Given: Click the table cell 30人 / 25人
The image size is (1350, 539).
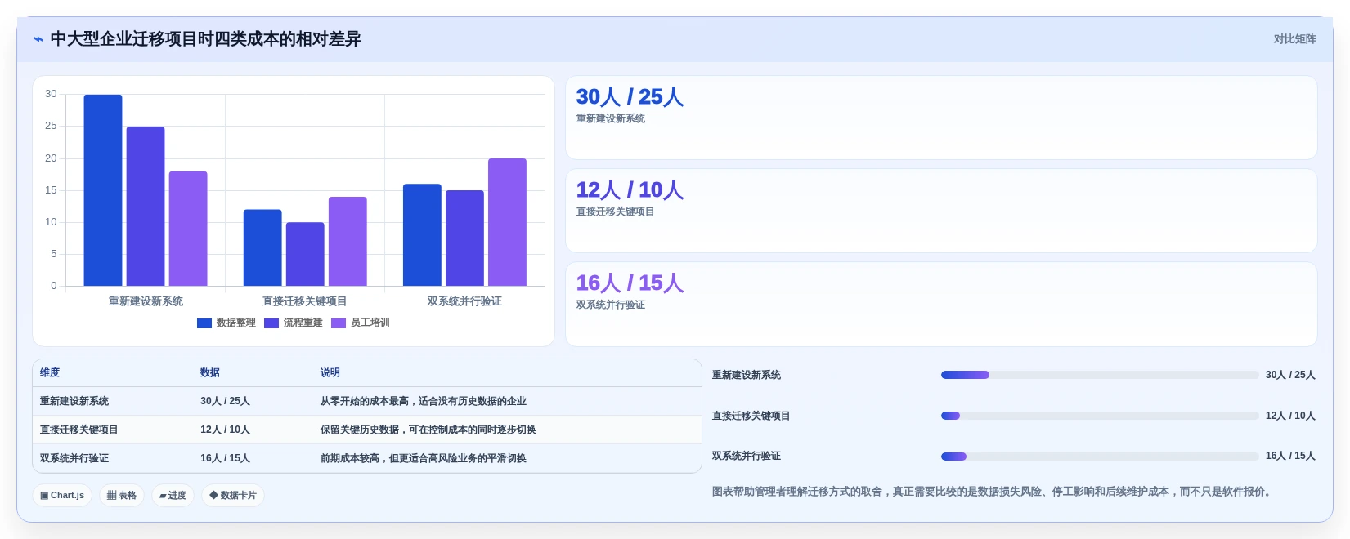Looking at the screenshot, I should [x=225, y=401].
